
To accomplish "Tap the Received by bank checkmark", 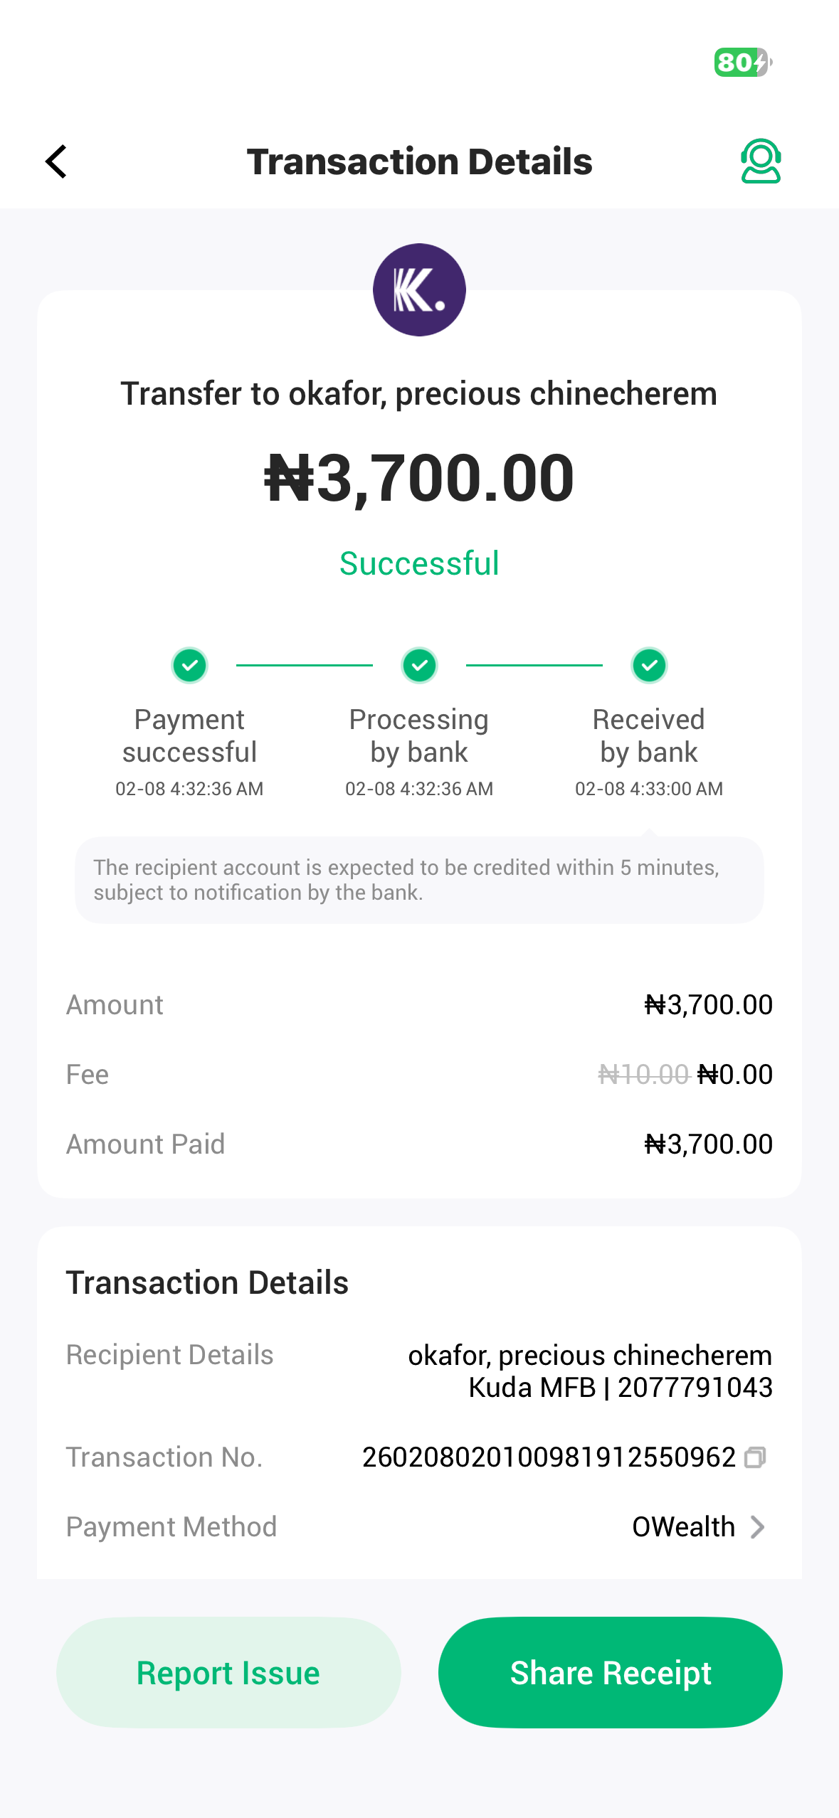I will [x=649, y=666].
